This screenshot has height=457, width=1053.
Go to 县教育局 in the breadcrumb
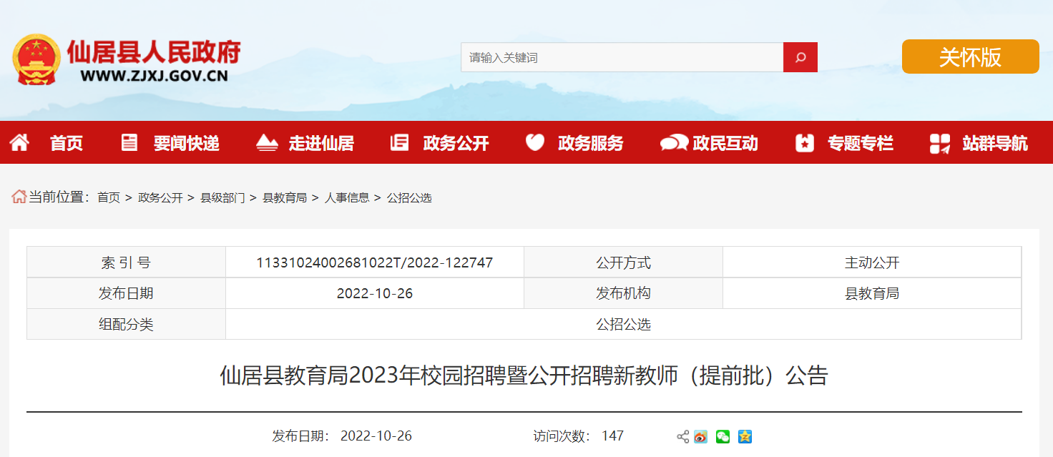pos(285,197)
